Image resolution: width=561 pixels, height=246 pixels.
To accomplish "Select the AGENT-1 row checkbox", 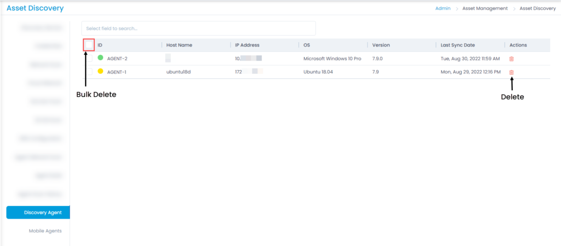I will [89, 72].
